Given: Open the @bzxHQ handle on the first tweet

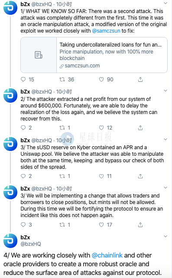Looking at the screenshot, I should click(42, 4).
